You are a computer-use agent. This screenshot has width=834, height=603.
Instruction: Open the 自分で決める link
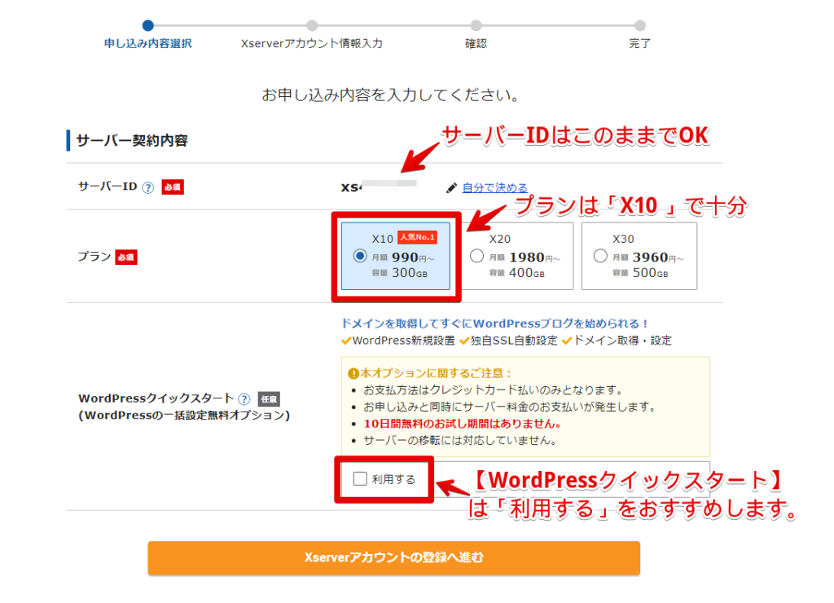tap(494, 187)
